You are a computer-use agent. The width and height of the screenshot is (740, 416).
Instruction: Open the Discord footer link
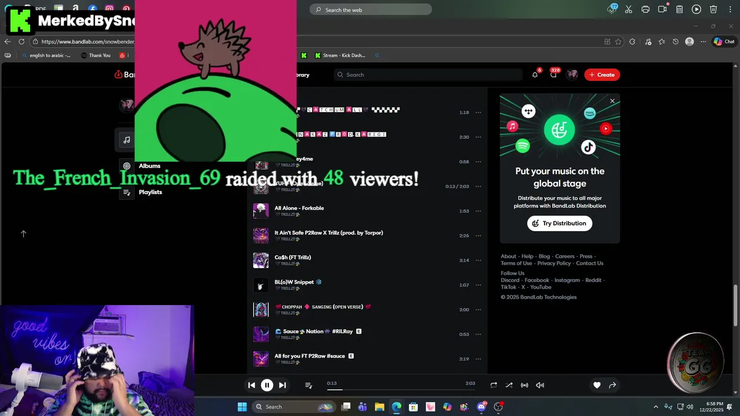510,280
